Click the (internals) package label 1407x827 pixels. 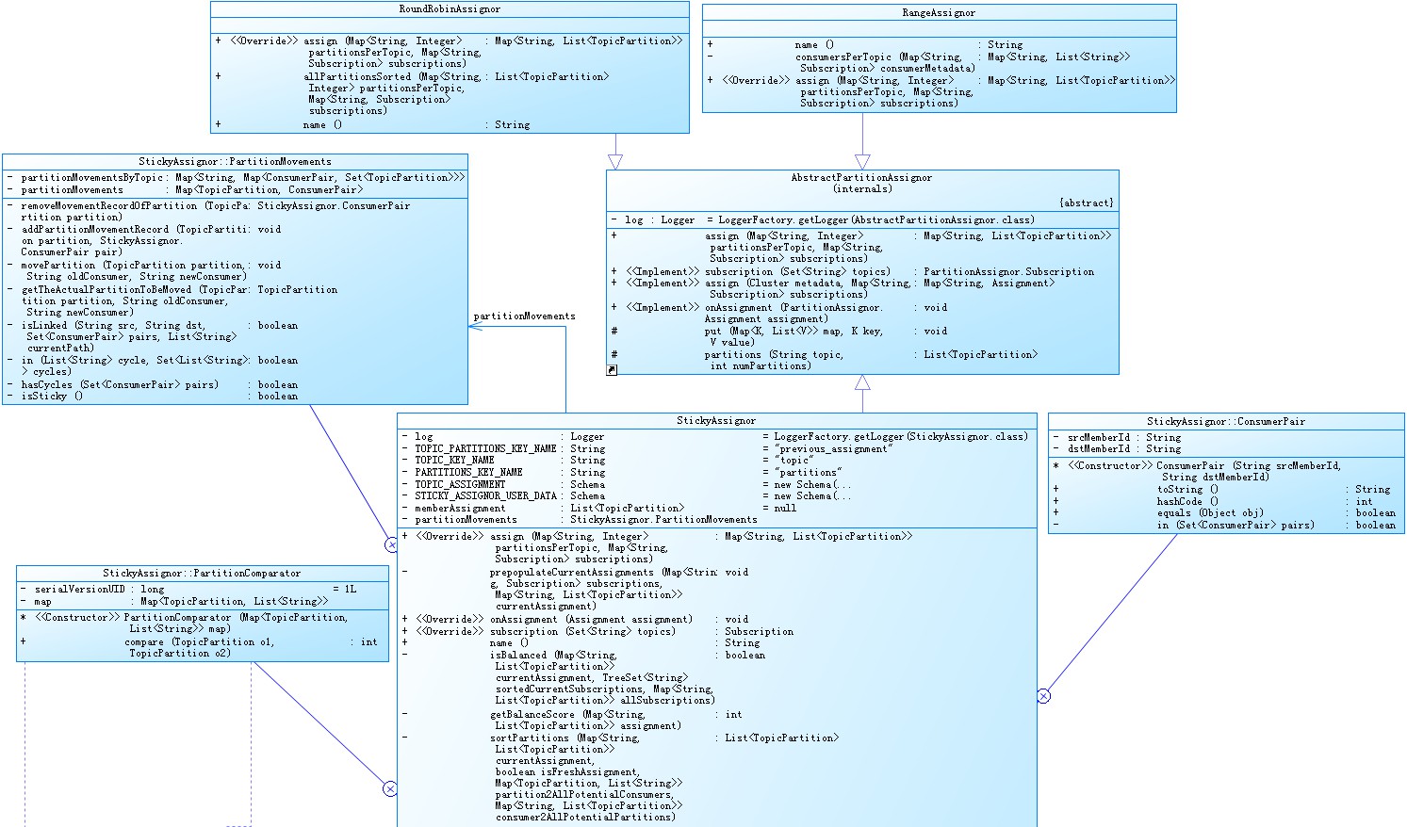862,188
